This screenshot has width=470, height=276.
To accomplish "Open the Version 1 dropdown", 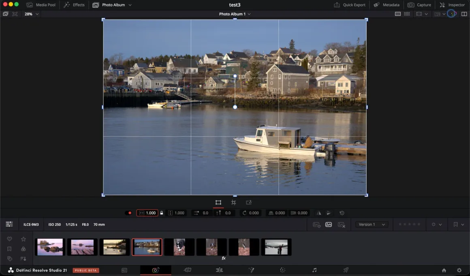I will [372, 224].
